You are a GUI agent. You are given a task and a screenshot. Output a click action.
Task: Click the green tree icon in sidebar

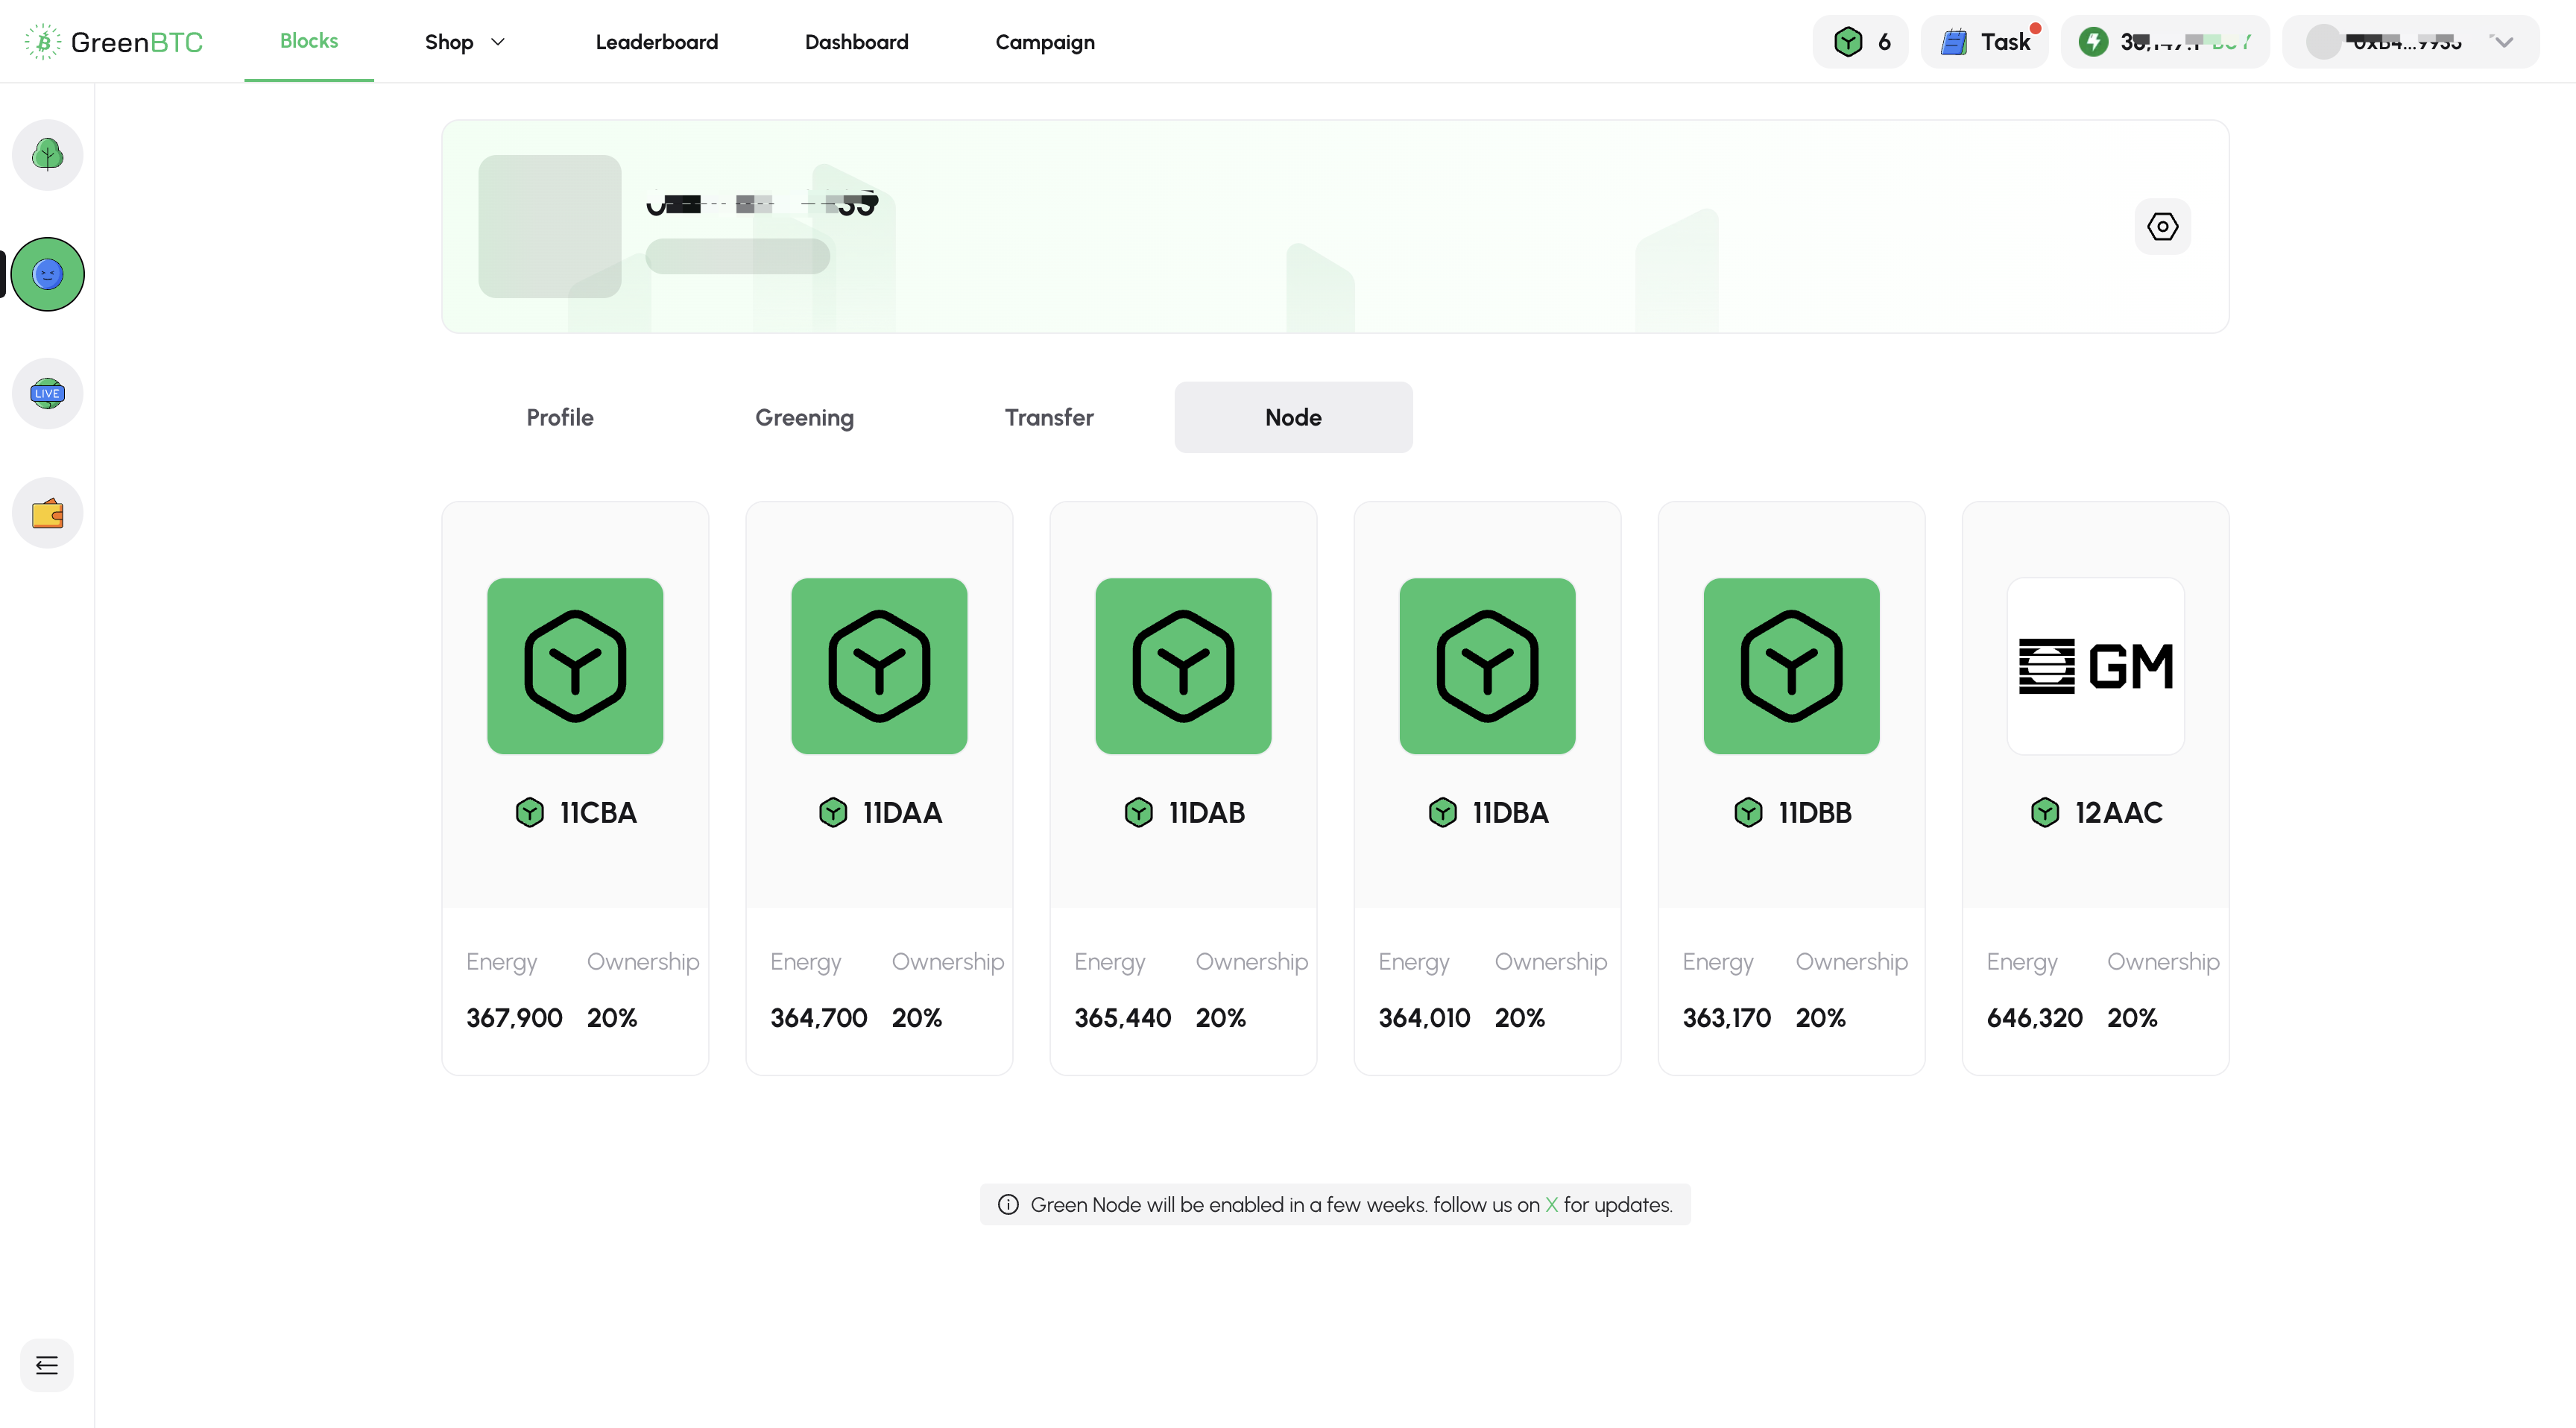(47, 155)
